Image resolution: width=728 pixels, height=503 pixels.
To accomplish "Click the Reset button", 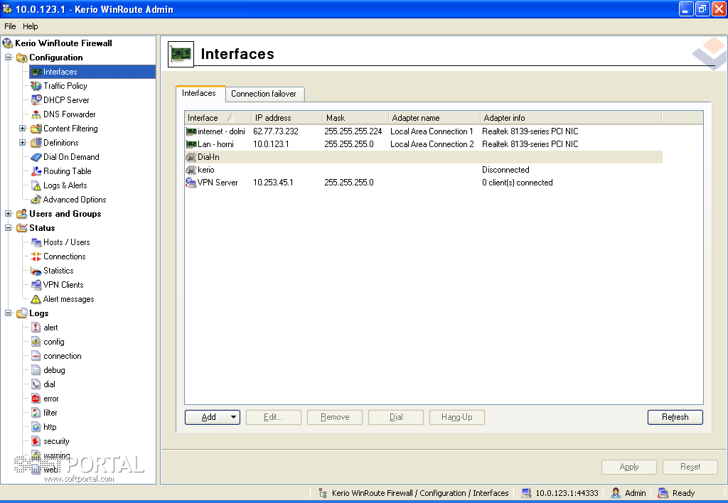I will pyautogui.click(x=690, y=467).
